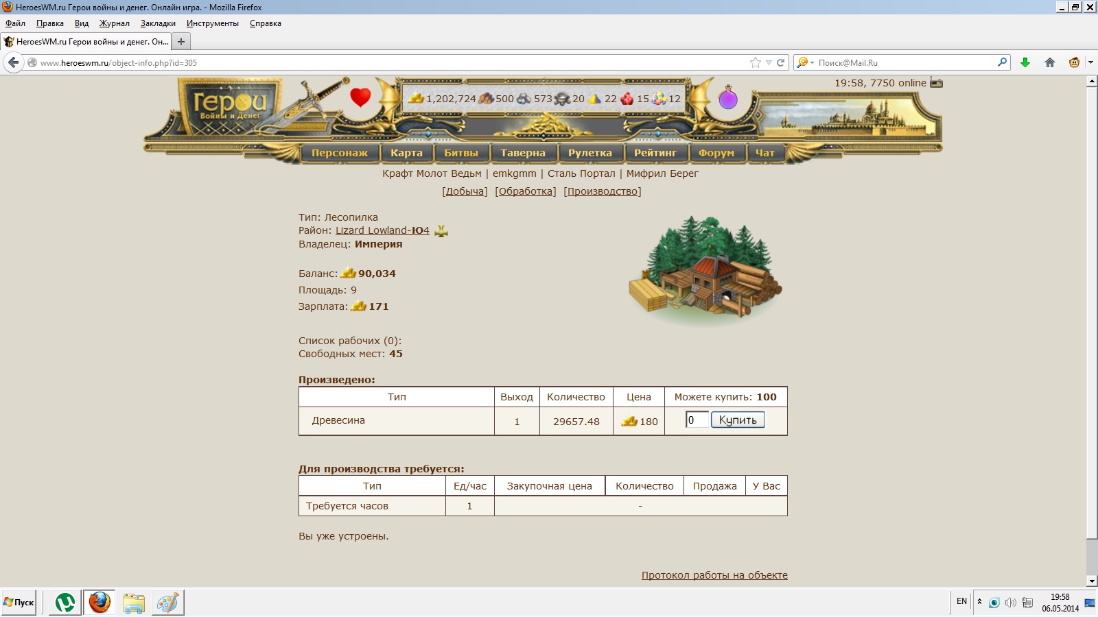Screen dimensions: 1098x617
Task: Open the URL history dropdown arrow
Action: point(769,62)
